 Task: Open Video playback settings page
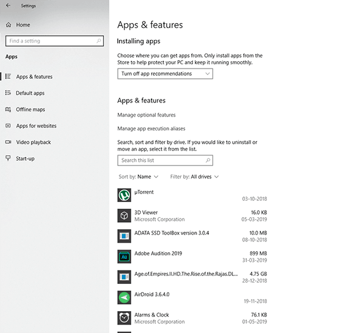33,143
